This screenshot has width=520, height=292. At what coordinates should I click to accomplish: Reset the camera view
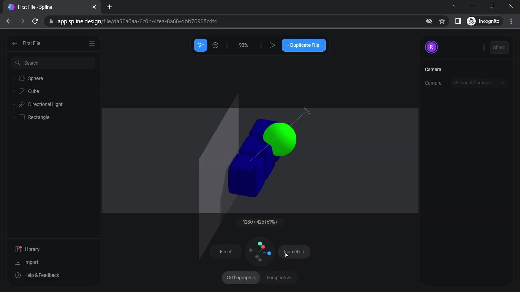coord(226,252)
